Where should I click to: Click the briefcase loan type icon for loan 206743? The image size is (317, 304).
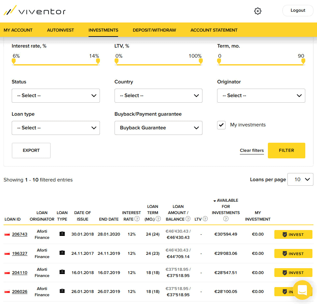pyautogui.click(x=62, y=234)
